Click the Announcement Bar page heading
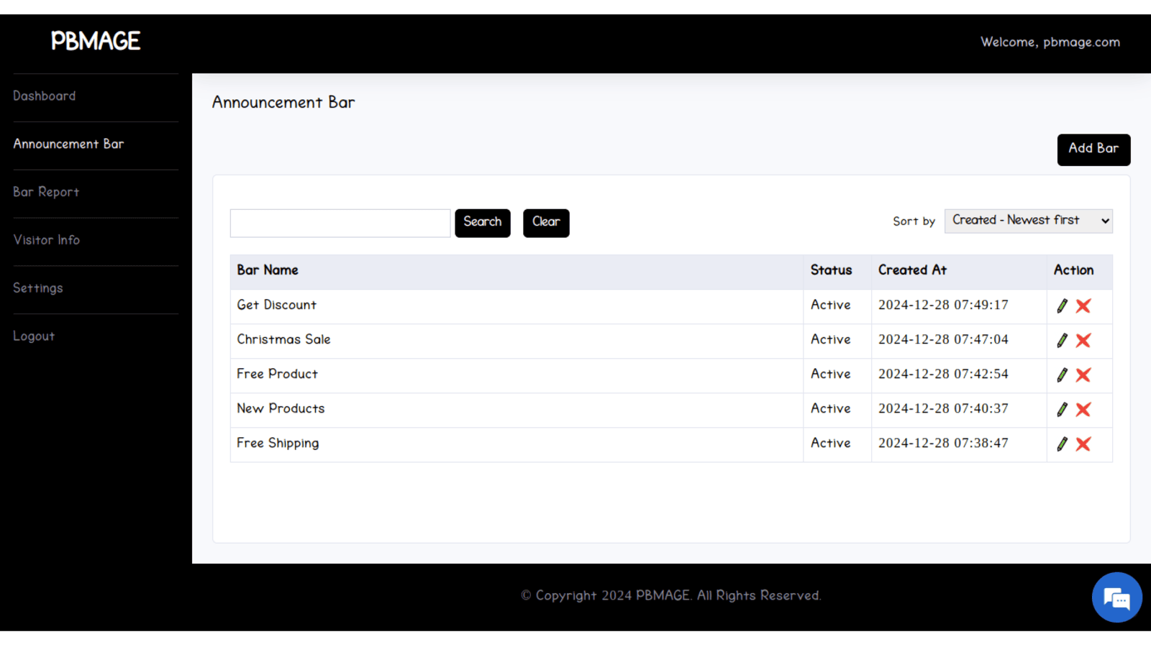Image resolution: width=1151 pixels, height=647 pixels. coord(283,102)
